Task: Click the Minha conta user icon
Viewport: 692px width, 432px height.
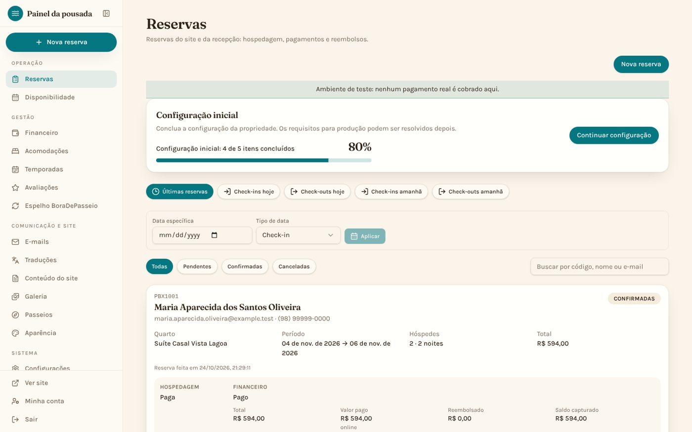Action: 15,401
